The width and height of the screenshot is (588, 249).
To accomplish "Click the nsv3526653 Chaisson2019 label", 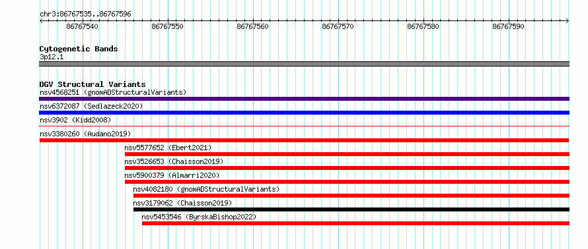I will click(x=174, y=161).
